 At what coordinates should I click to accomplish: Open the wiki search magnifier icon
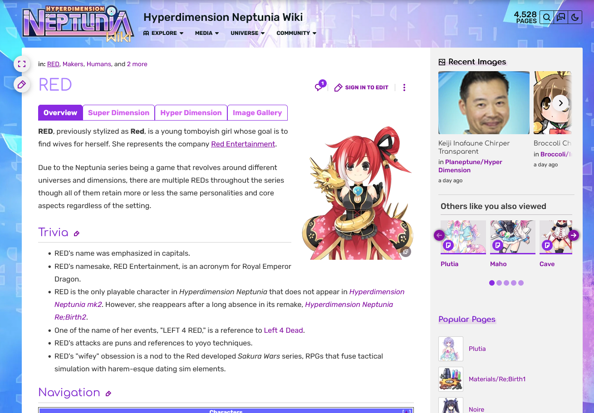click(x=547, y=18)
